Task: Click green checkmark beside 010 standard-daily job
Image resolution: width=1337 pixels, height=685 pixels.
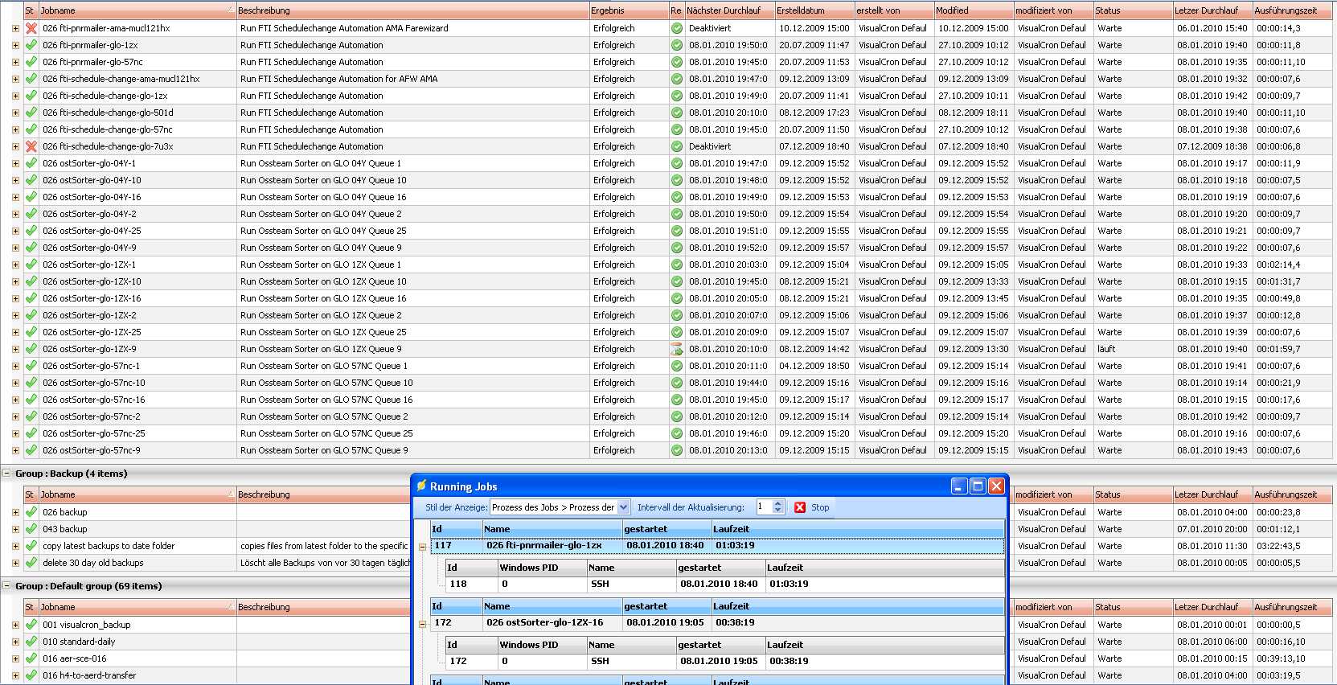Action: point(31,642)
